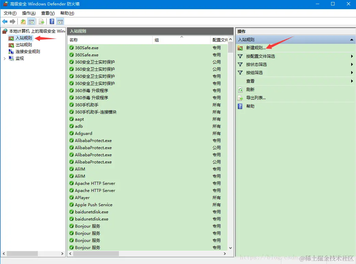Screen dimensions: 356x264
Task: Click 新建规则... action link
Action: [x=256, y=48]
